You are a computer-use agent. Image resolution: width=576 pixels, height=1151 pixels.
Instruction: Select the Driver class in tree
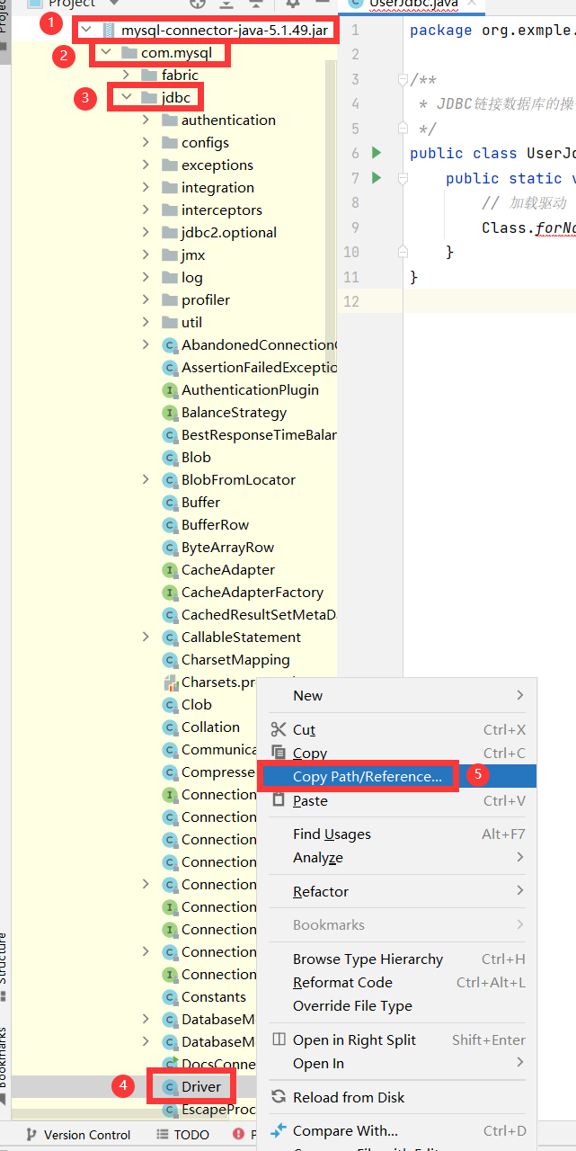(x=201, y=1086)
